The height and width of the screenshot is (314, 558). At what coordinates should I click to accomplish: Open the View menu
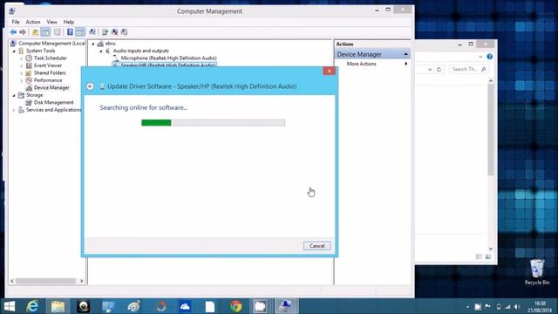click(52, 22)
